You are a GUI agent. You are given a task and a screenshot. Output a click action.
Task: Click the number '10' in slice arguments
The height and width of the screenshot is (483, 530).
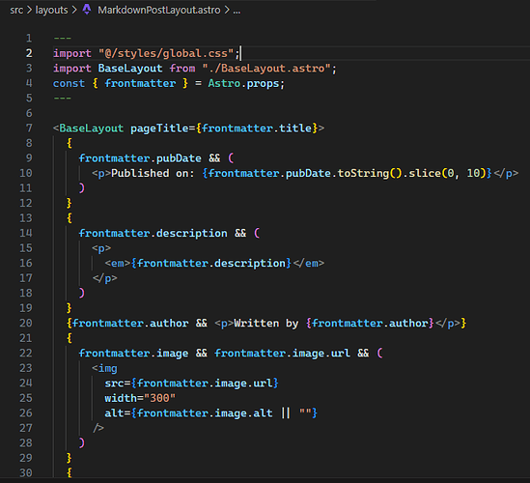(x=473, y=173)
